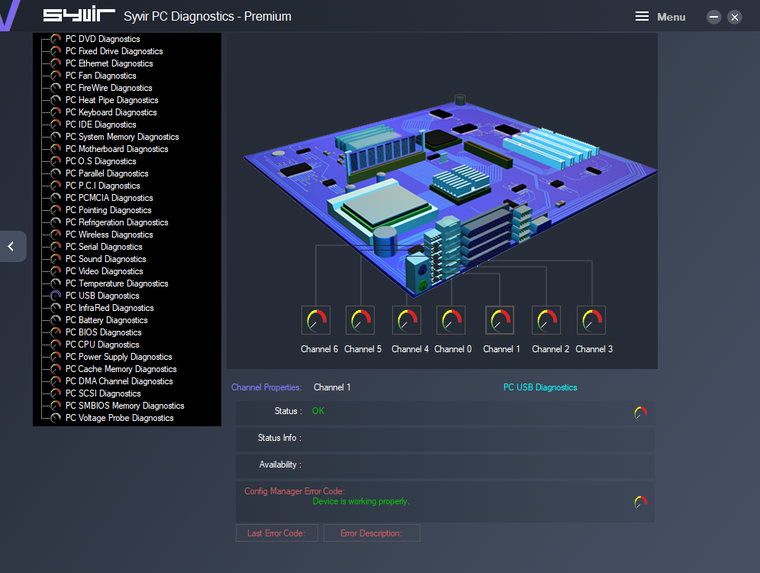
Task: Select PC Cache Memory Diagnostics in tree
Action: point(121,369)
